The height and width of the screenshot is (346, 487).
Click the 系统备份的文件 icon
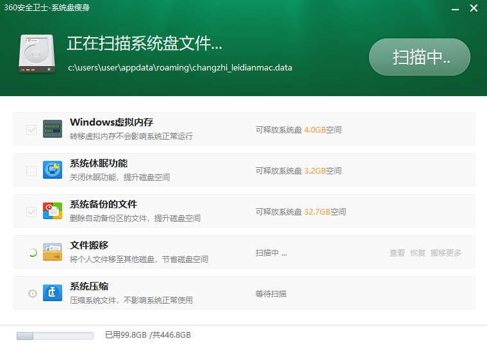(x=53, y=211)
